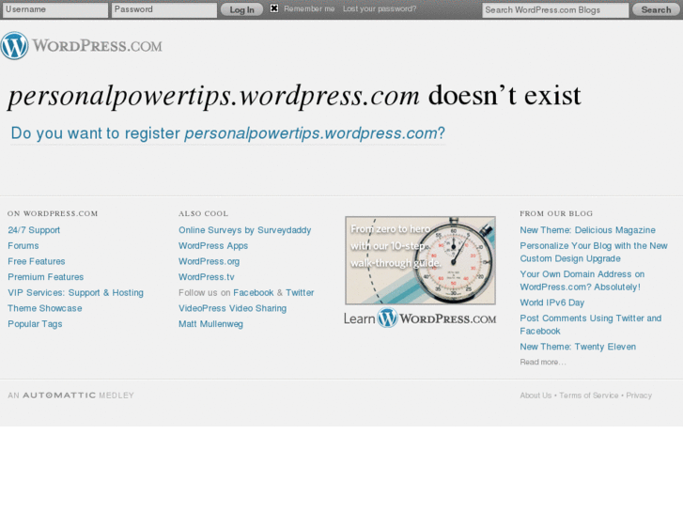Open Personalize Your Blog Custom Design post
This screenshot has width=683, height=512.
594,253
